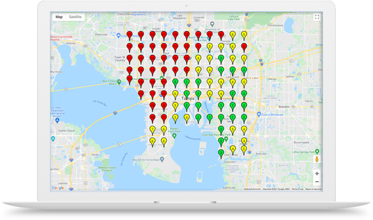The height and width of the screenshot is (220, 373).
Task: Switch to the Map view tab
Action: [59, 17]
